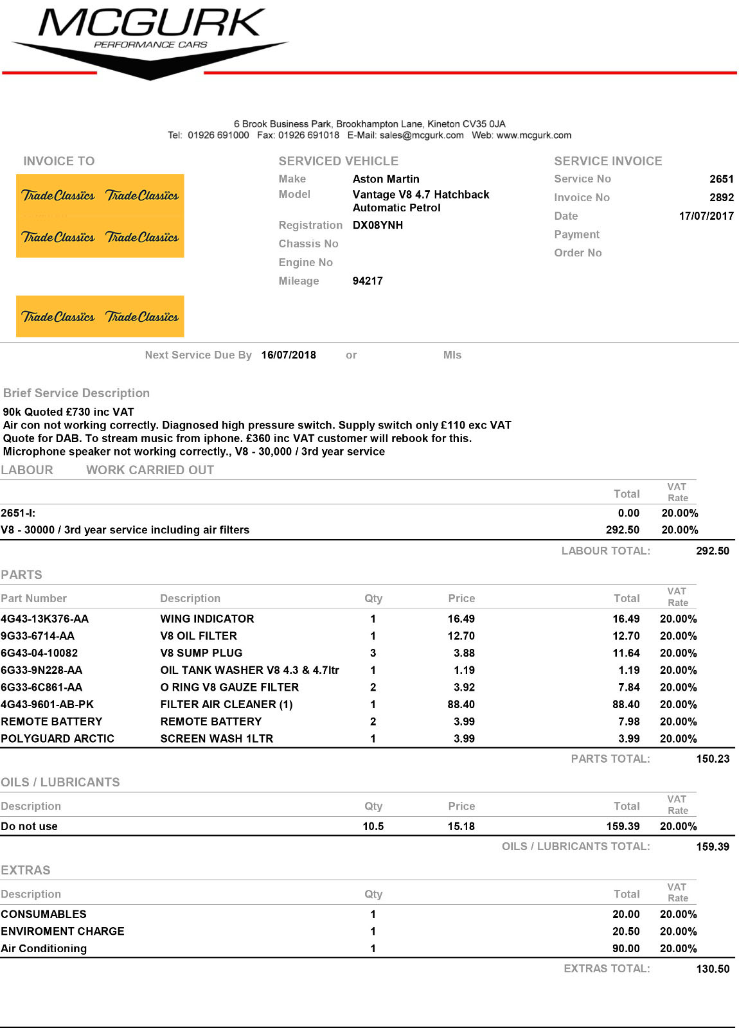Click the 'INVOICE TO' heading
Image resolution: width=739 pixels, height=1028 pixels.
(59, 161)
